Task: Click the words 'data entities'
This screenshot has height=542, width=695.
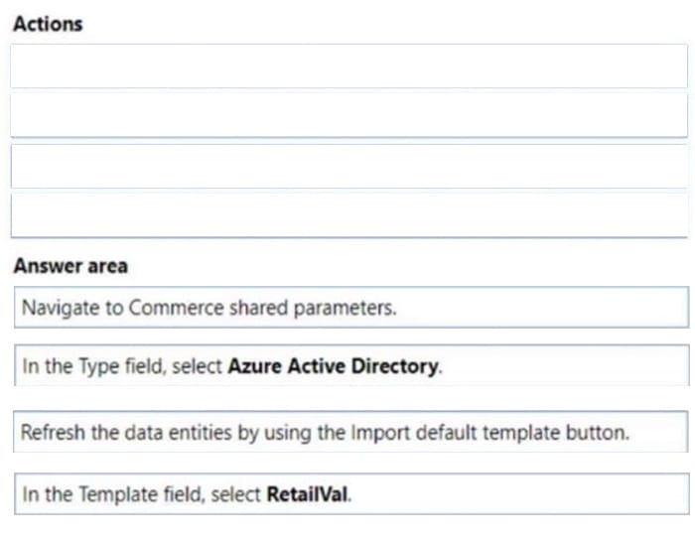Action: pyautogui.click(x=178, y=433)
